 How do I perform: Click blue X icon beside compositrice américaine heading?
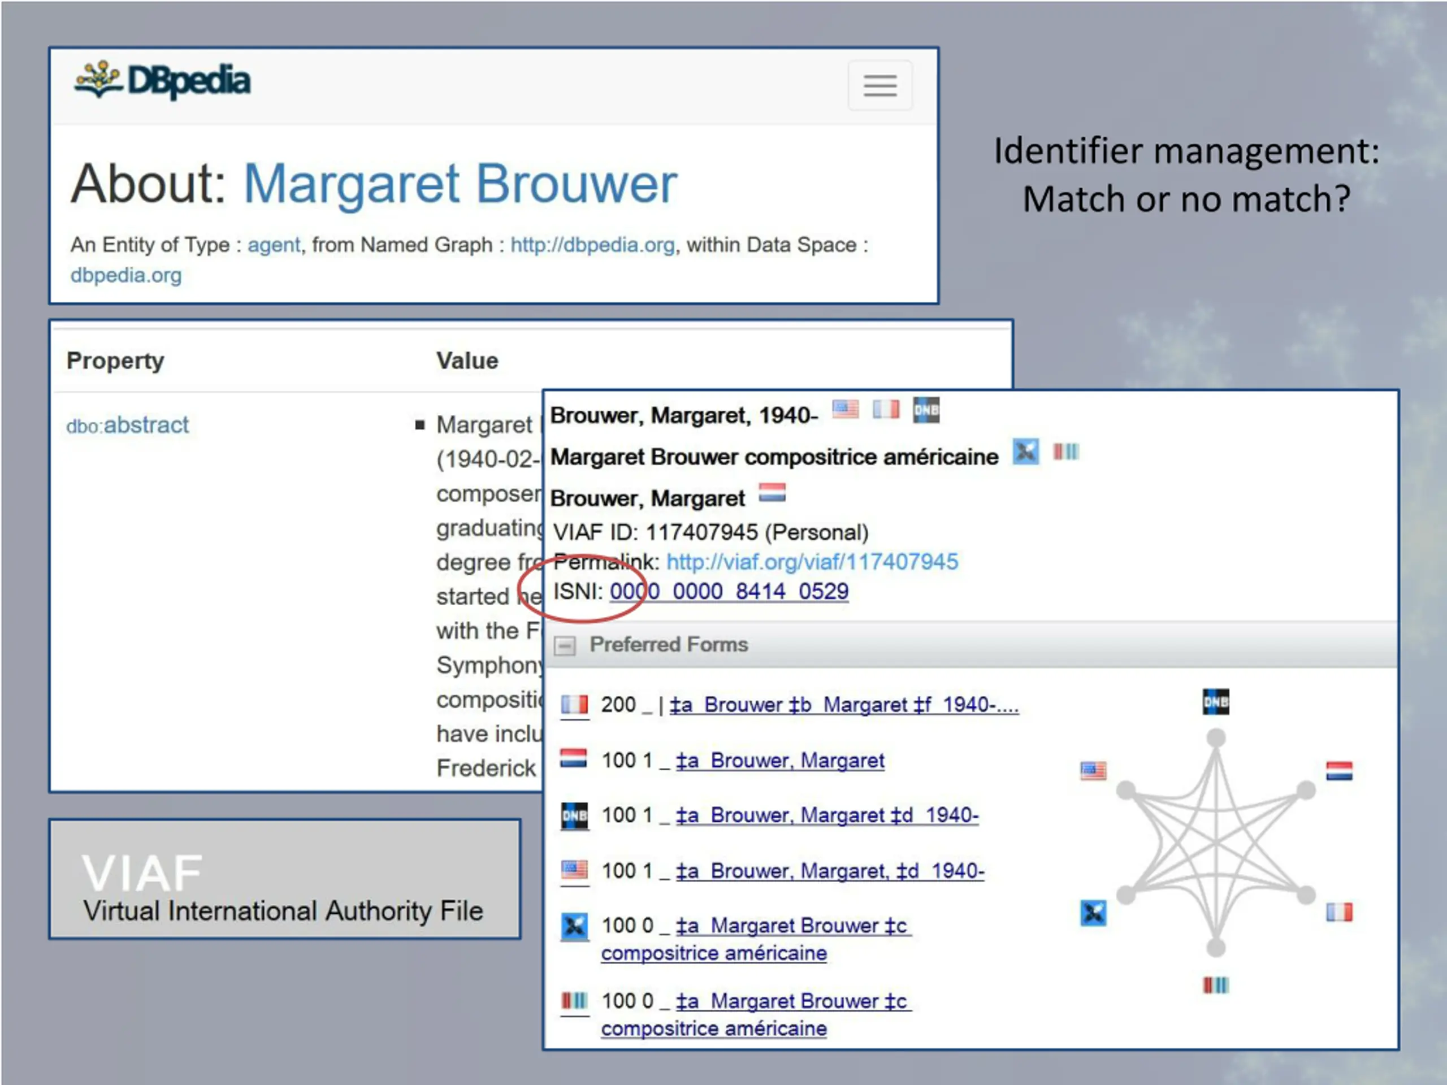(1026, 452)
